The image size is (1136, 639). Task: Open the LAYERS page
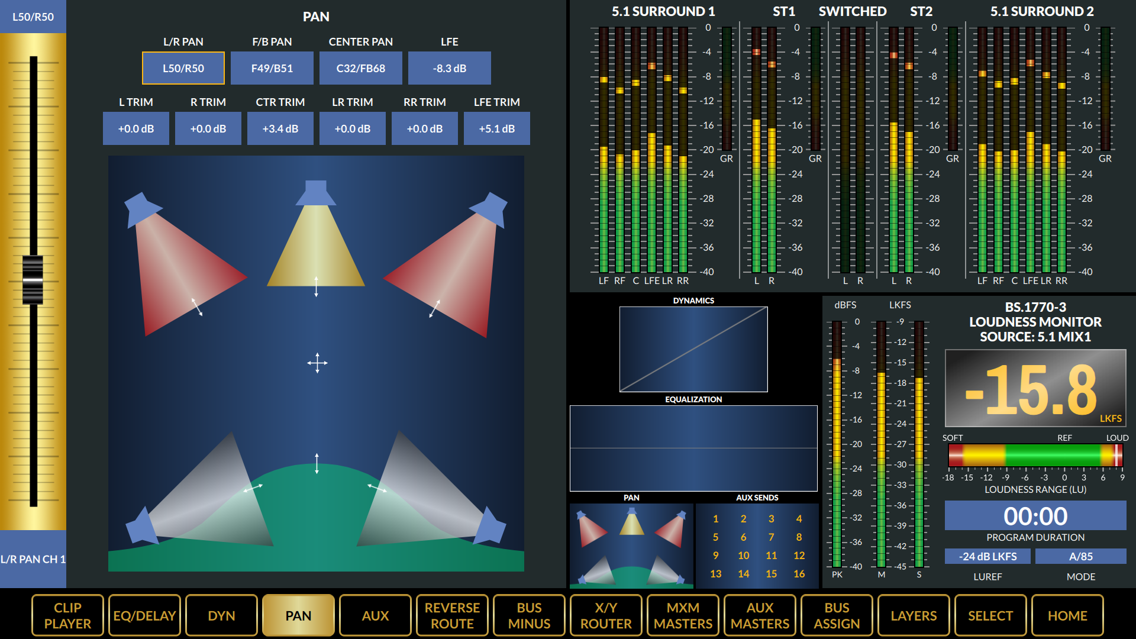914,615
